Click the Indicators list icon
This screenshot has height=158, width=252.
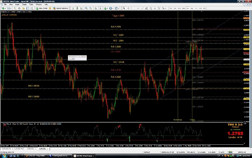pos(105,8)
